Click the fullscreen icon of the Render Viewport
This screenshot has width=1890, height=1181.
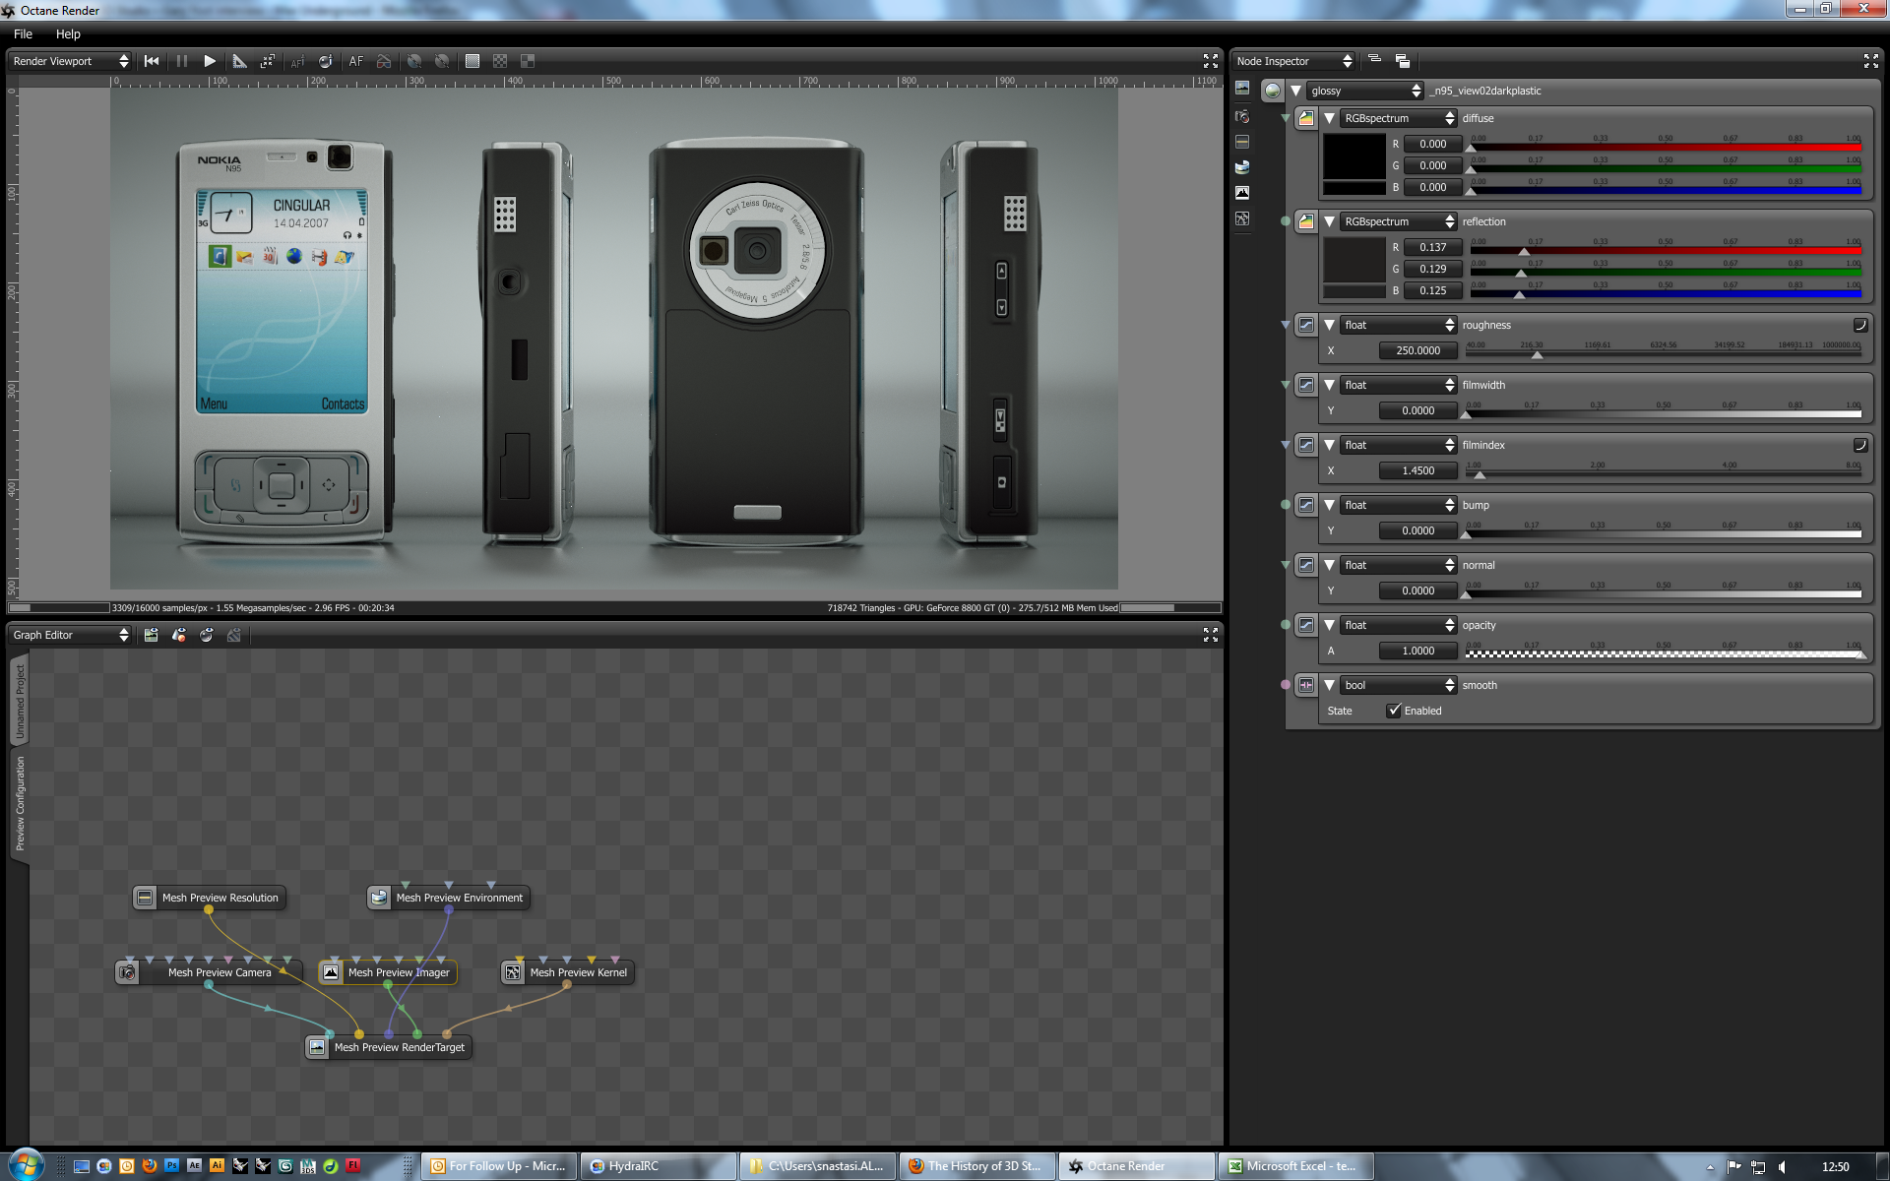pos(1211,61)
